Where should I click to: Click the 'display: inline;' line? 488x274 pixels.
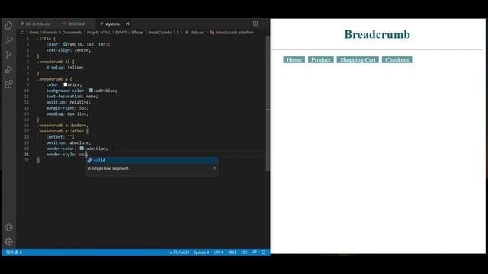tap(65, 68)
